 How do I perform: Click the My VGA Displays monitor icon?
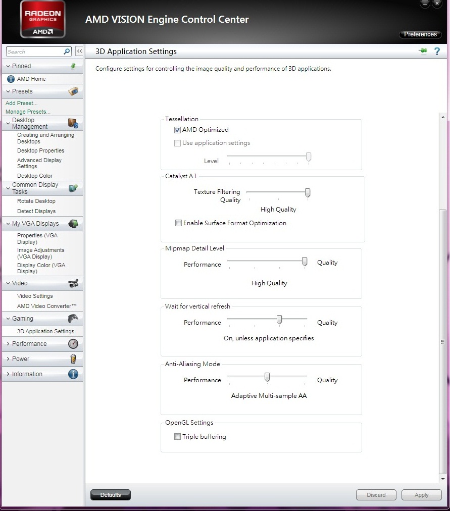click(x=73, y=224)
